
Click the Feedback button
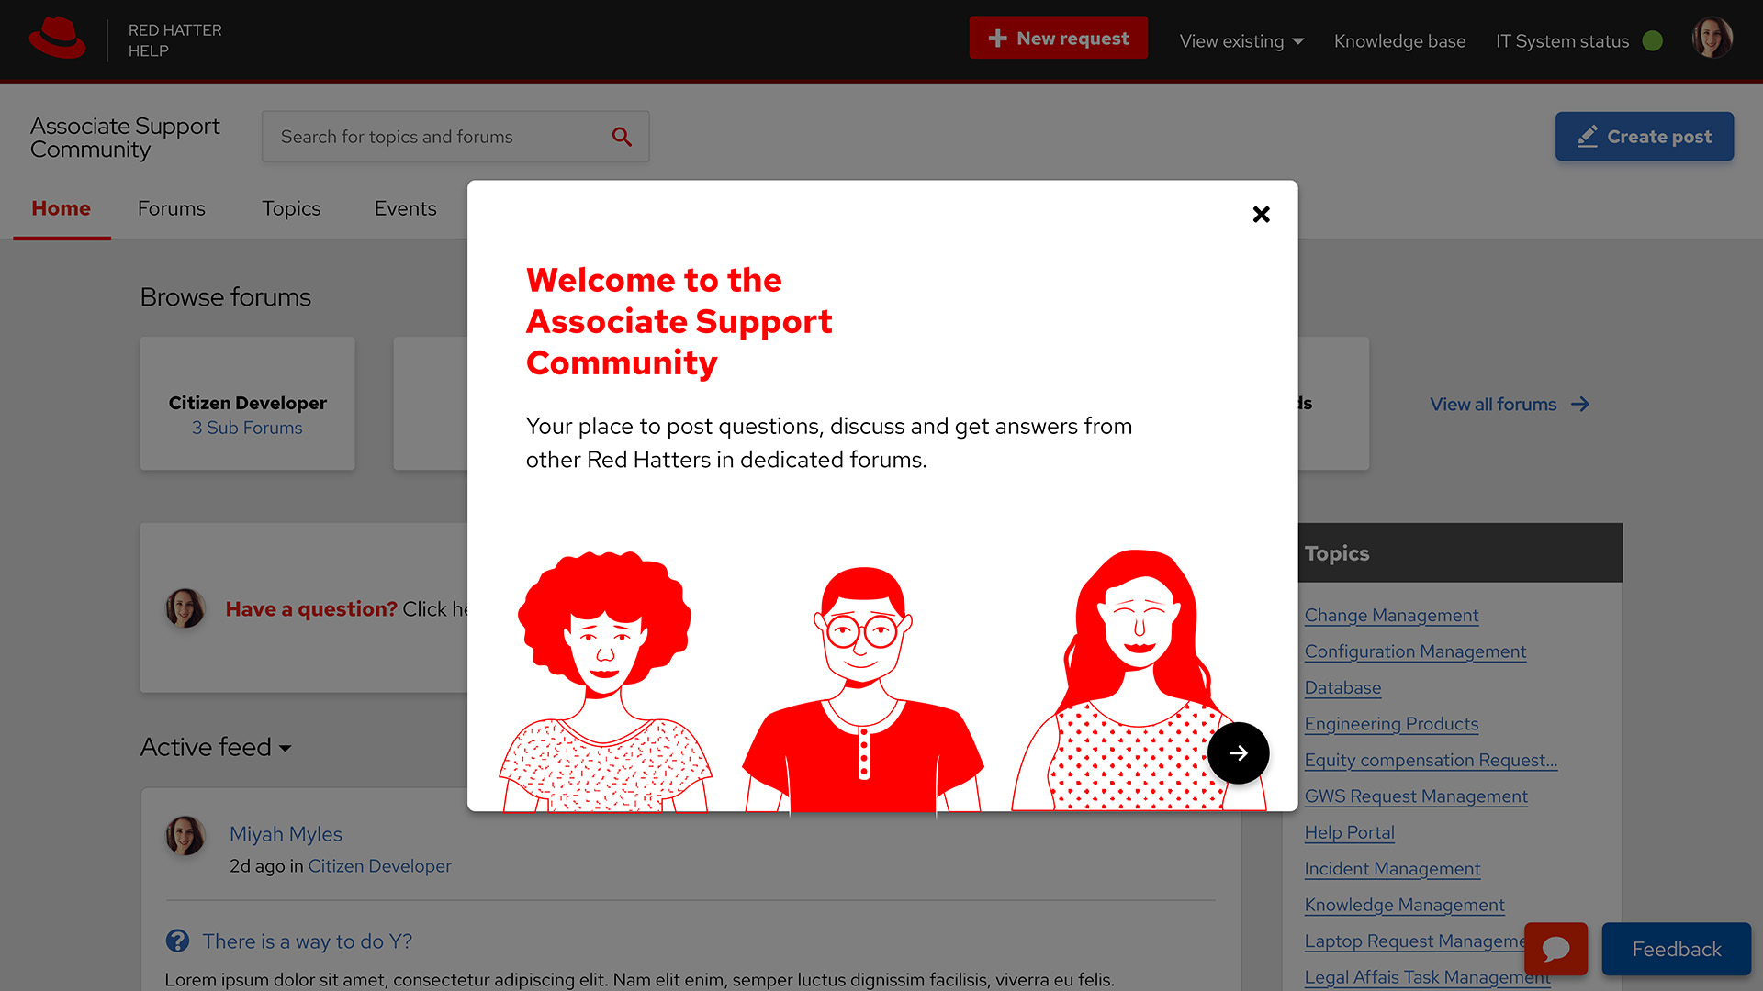(1676, 949)
